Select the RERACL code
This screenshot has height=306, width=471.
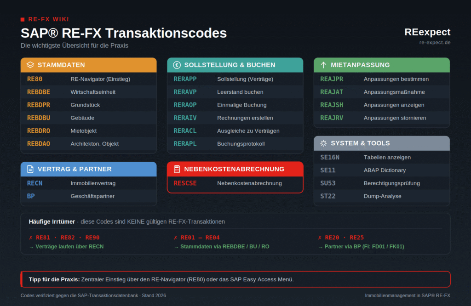pos(185,130)
